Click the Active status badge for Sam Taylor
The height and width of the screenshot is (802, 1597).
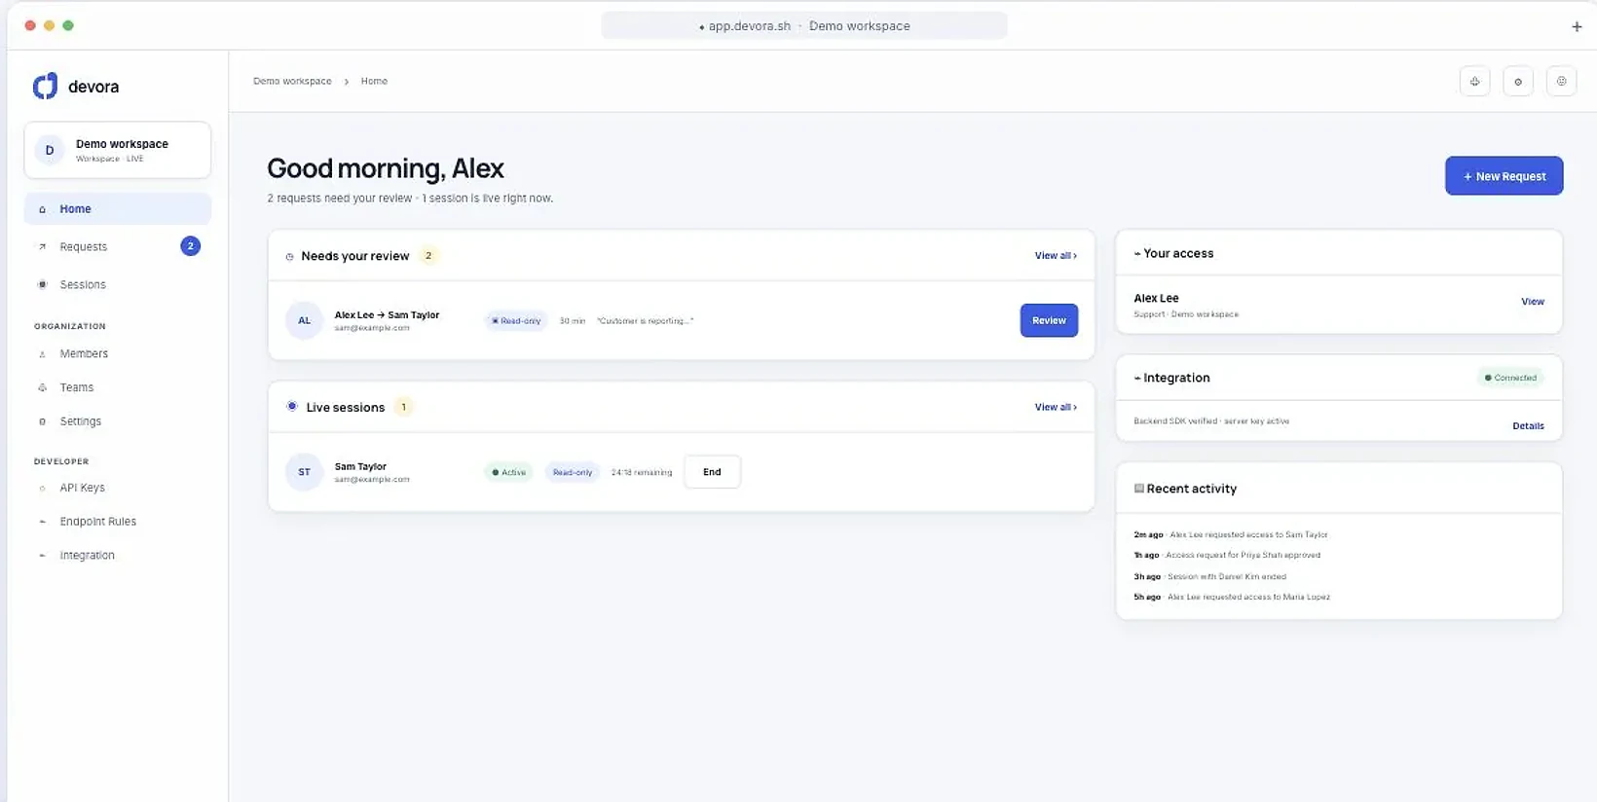(508, 472)
